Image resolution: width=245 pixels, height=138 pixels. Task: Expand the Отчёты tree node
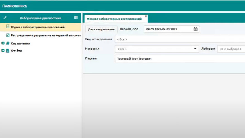pos(3,51)
